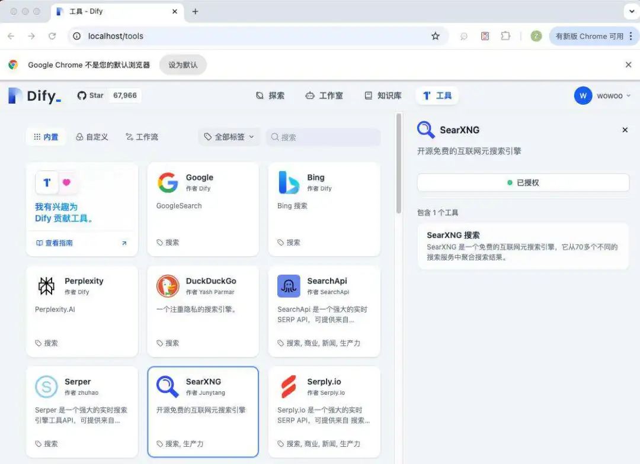Select the 内置 tools filter
The image size is (640, 464).
46,137
